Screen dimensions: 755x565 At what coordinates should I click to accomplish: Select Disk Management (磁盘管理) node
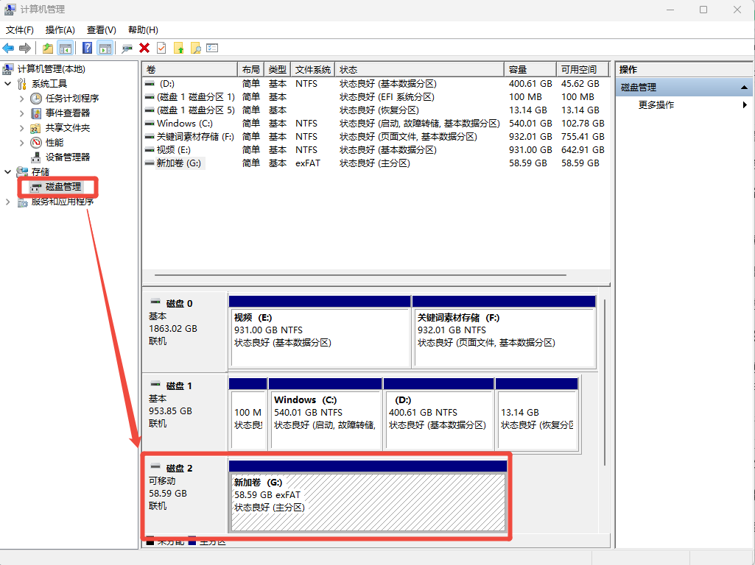[63, 187]
